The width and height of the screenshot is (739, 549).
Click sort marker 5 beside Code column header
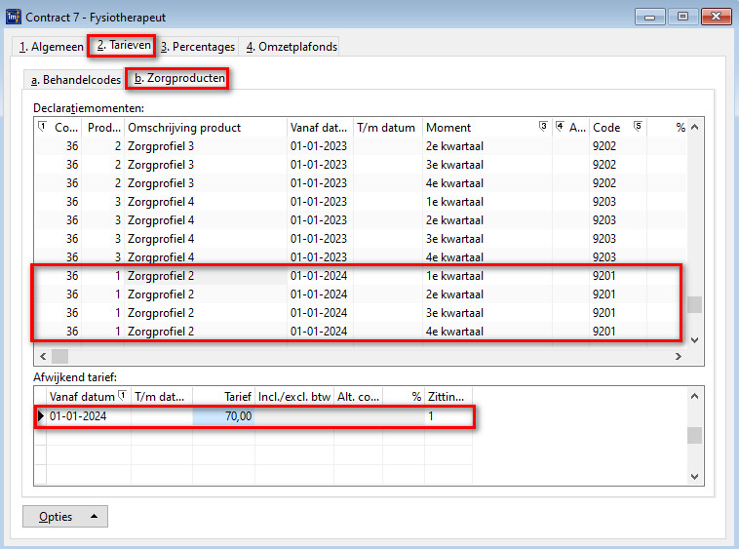pos(638,127)
